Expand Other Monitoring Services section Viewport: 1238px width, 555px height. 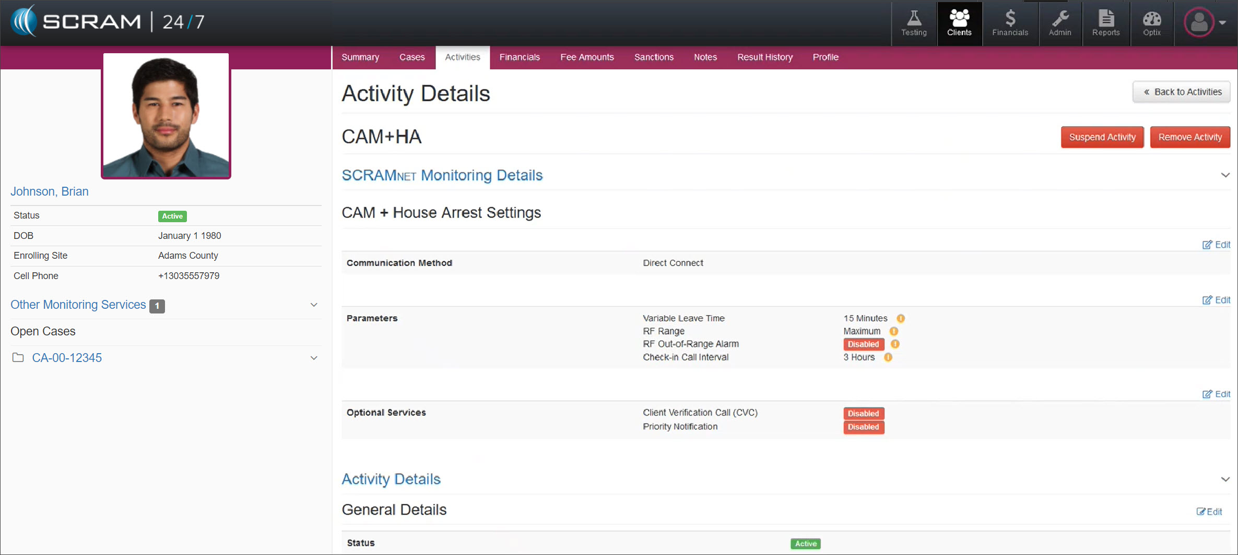pos(314,305)
